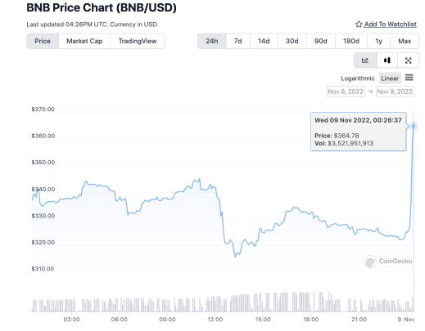Open the Nov 8, 2022 start date picker
The image size is (425, 331).
tap(346, 92)
